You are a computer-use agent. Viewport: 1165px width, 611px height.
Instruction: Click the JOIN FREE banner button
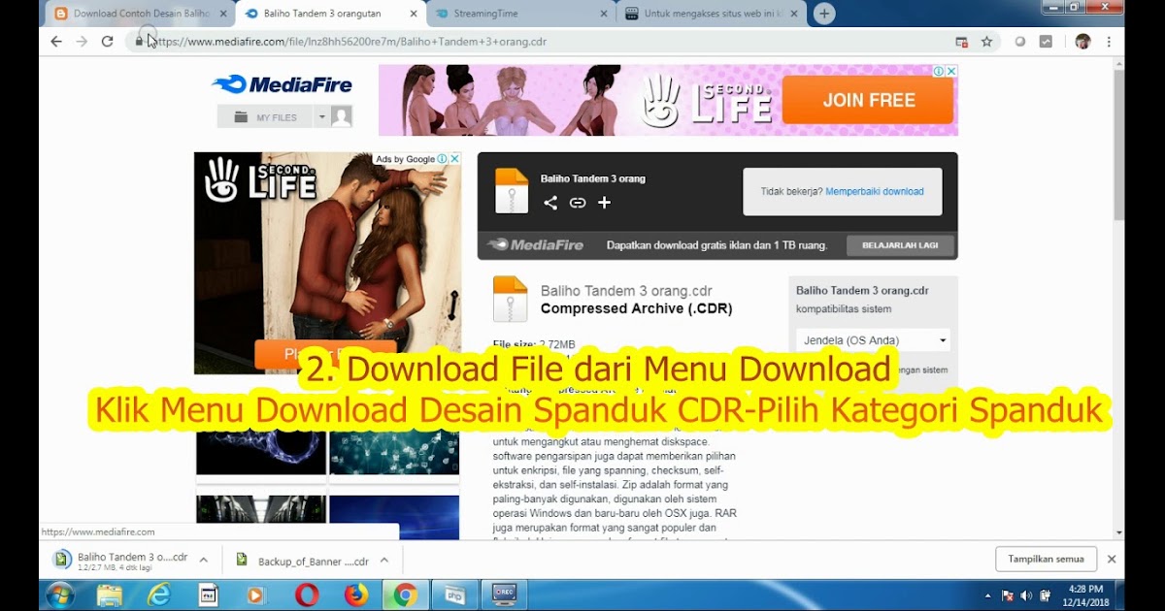pyautogui.click(x=869, y=100)
